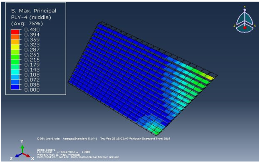Select the red 0.430 legend color band

(x=15, y=32)
